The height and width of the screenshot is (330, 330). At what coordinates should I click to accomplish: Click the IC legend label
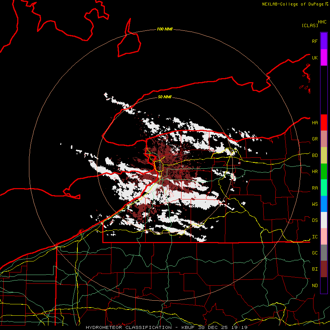315,237
